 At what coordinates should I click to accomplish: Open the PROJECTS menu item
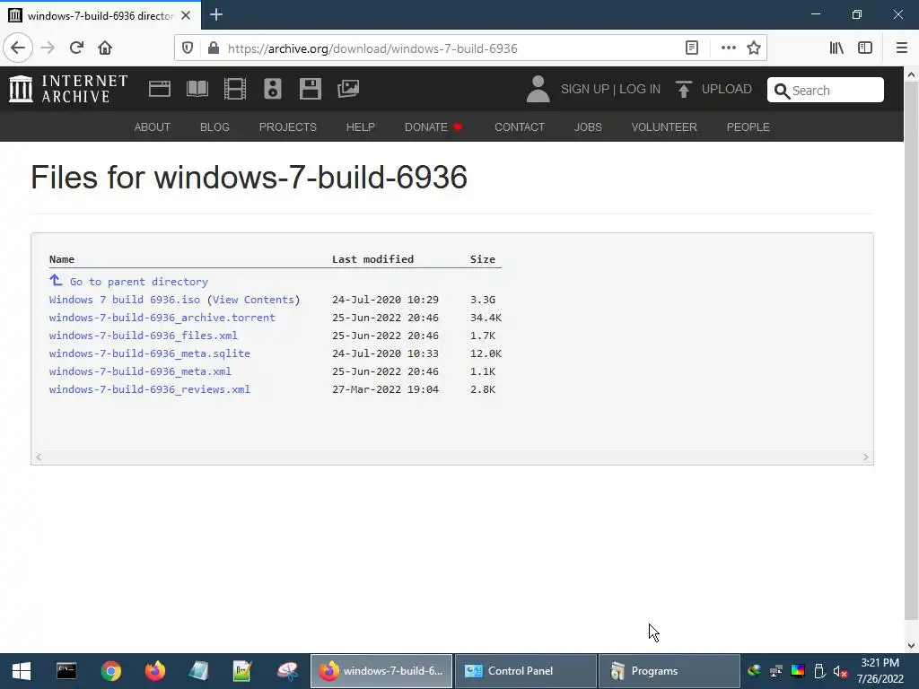288,127
